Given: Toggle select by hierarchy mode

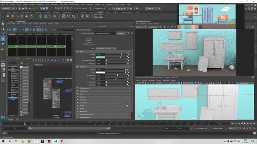Looking at the screenshot, I should point(41,8).
